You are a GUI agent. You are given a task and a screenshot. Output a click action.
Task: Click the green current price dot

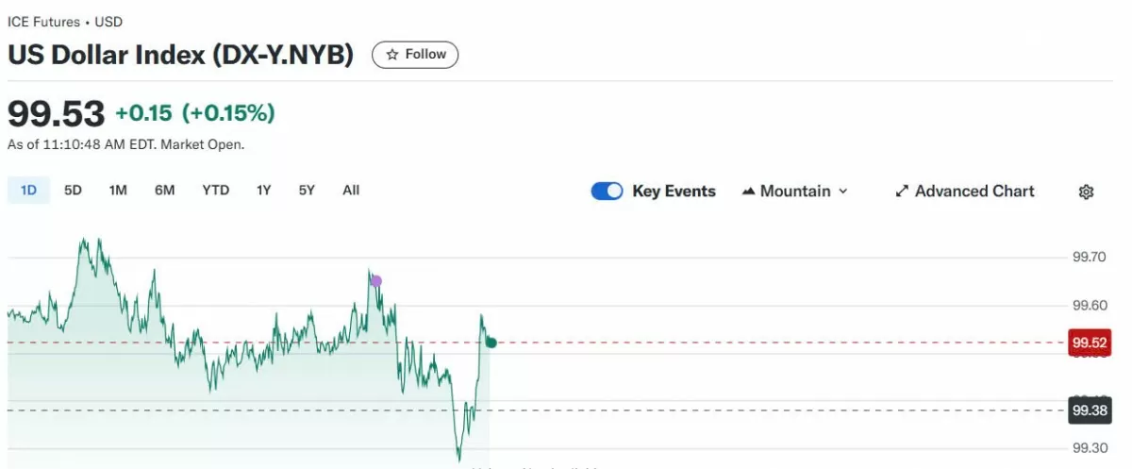pyautogui.click(x=491, y=342)
